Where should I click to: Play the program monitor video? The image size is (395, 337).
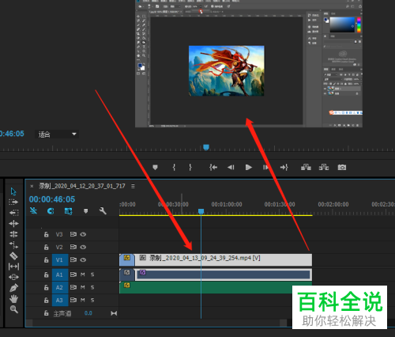[x=248, y=167]
